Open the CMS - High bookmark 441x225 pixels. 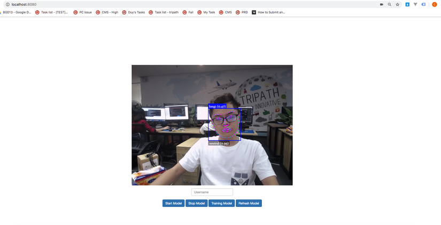107,12
